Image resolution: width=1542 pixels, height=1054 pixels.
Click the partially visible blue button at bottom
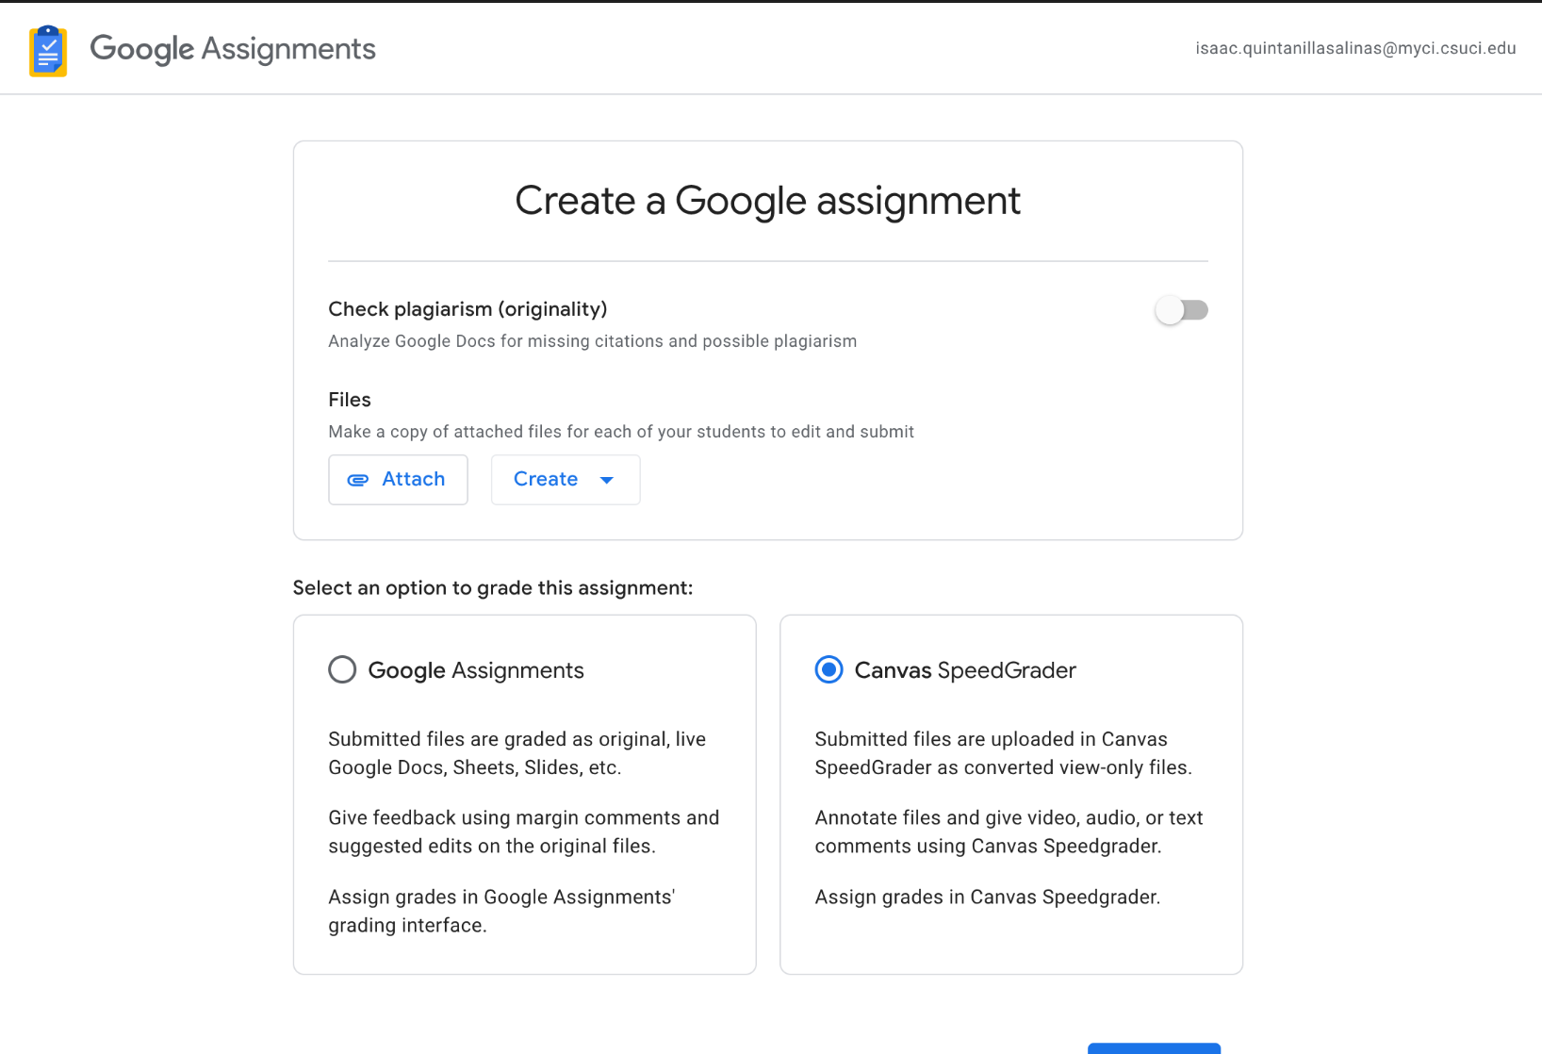[1153, 1047]
